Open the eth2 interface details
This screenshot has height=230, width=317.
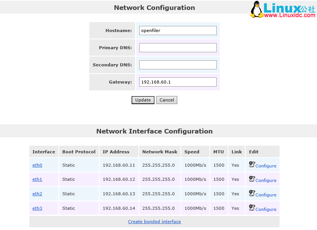(x=37, y=194)
